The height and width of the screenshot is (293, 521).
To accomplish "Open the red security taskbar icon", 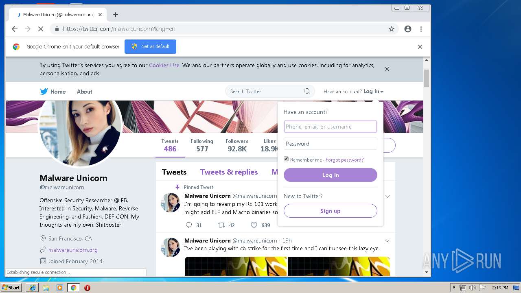I will click(87, 288).
